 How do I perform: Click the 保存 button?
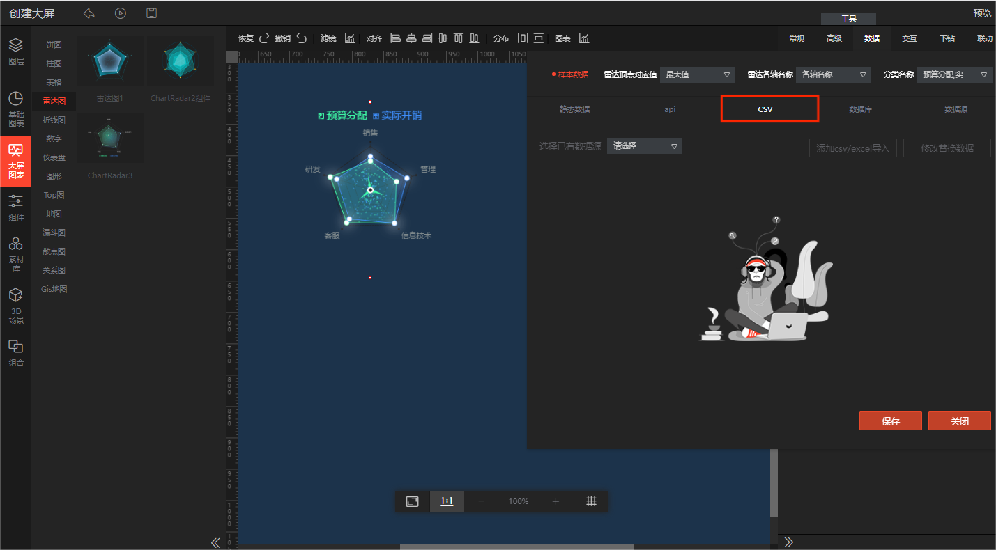[x=890, y=421]
